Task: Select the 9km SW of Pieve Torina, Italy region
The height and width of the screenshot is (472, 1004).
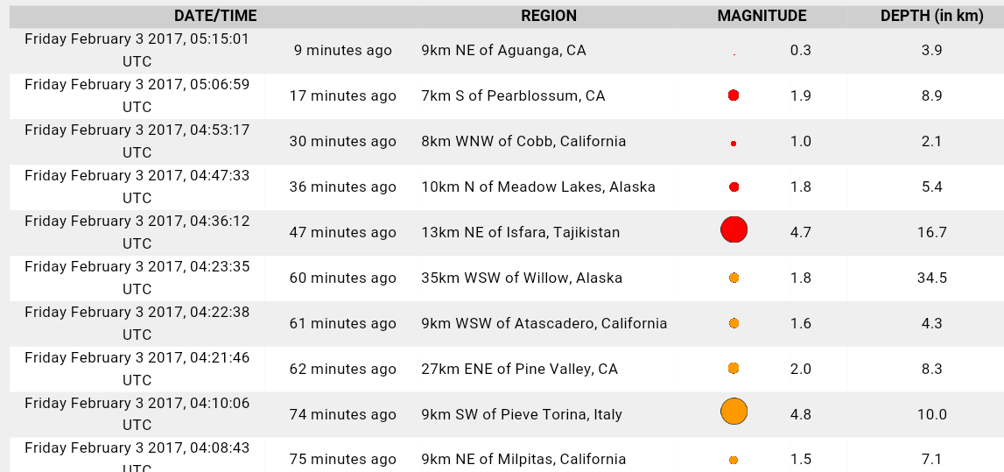Action: [x=522, y=414]
